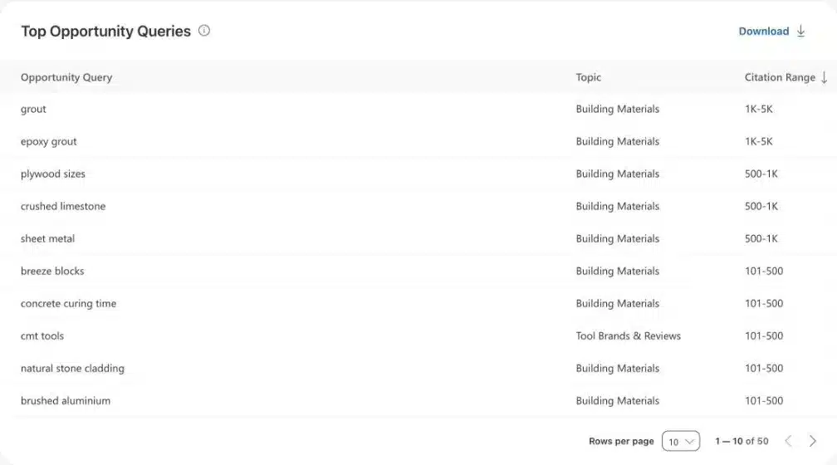
Task: Click Building Materials topic in breeze blocks row
Action: [618, 272]
